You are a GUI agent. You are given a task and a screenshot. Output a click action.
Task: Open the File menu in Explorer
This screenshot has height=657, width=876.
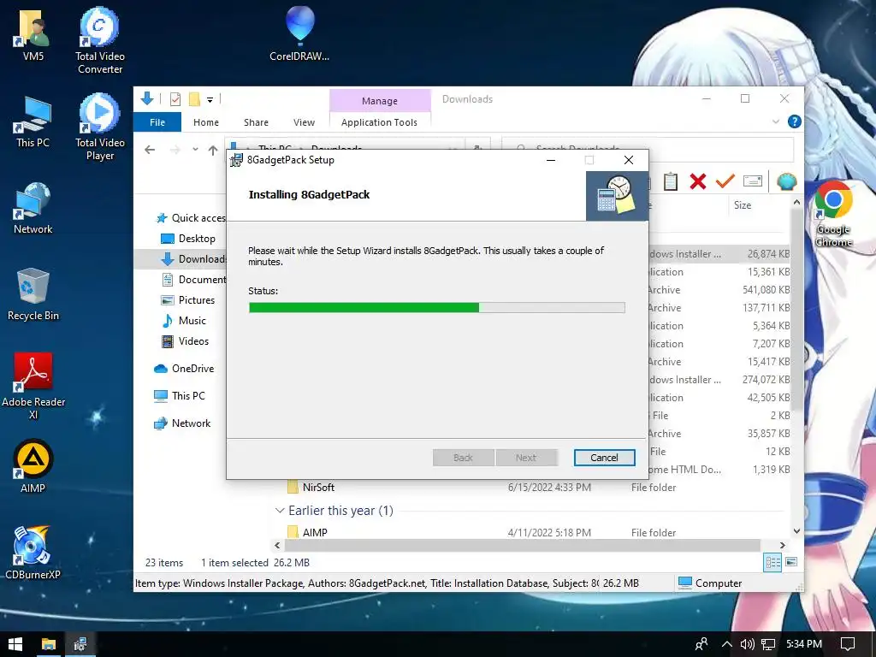pyautogui.click(x=157, y=121)
